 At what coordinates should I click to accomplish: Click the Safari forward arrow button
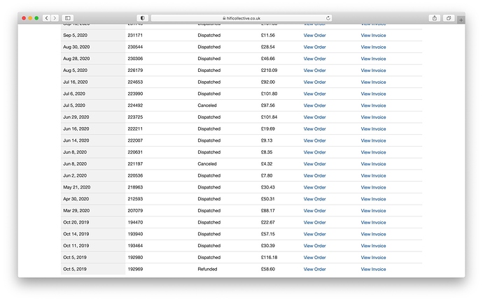coord(55,17)
